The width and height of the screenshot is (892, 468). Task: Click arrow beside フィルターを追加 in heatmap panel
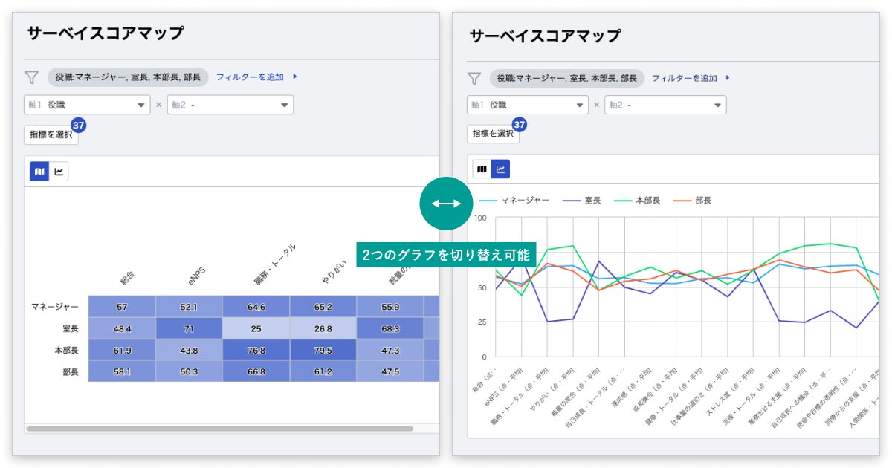pos(295,77)
